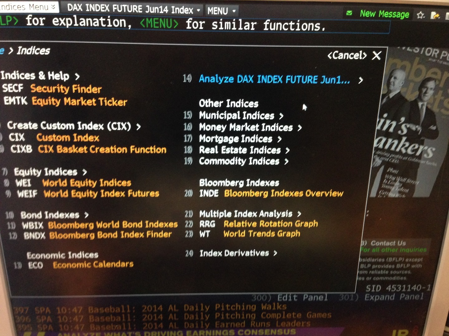Expand Equity Indices submenu
449x336 pixels.
pyautogui.click(x=50, y=172)
